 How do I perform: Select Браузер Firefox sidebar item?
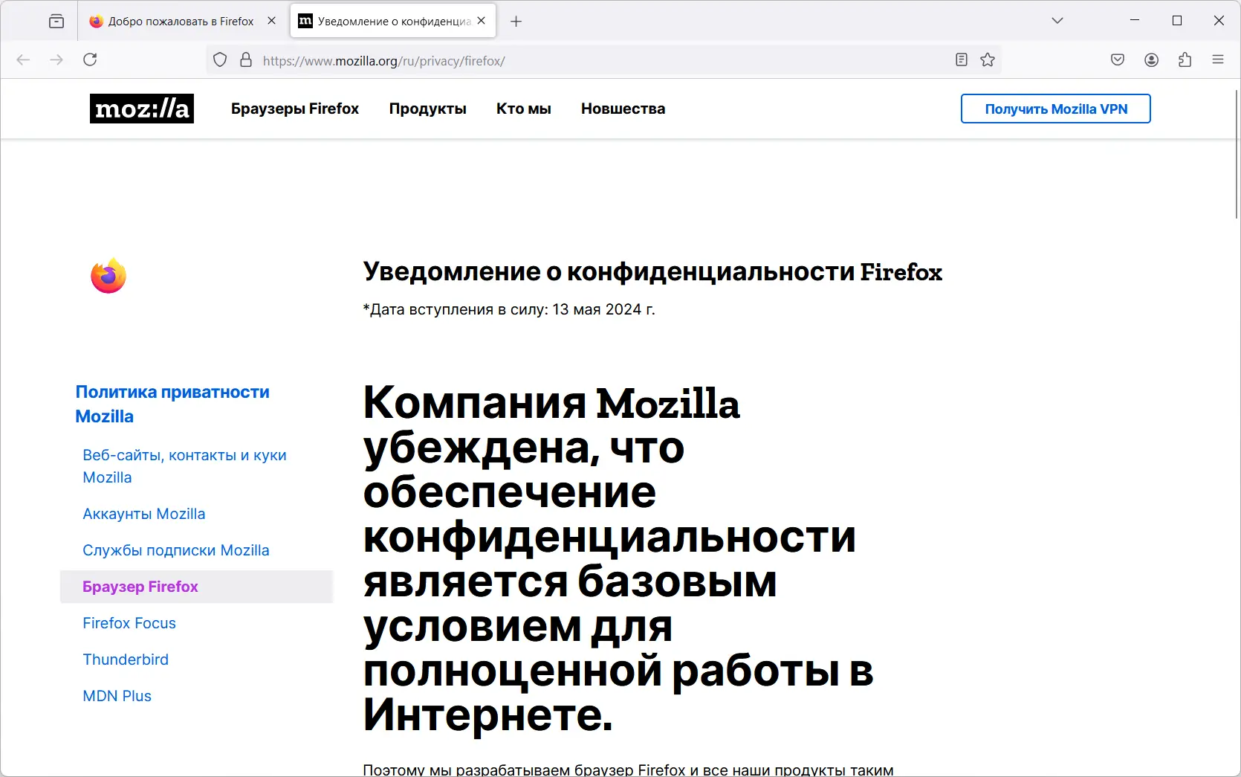click(196, 587)
